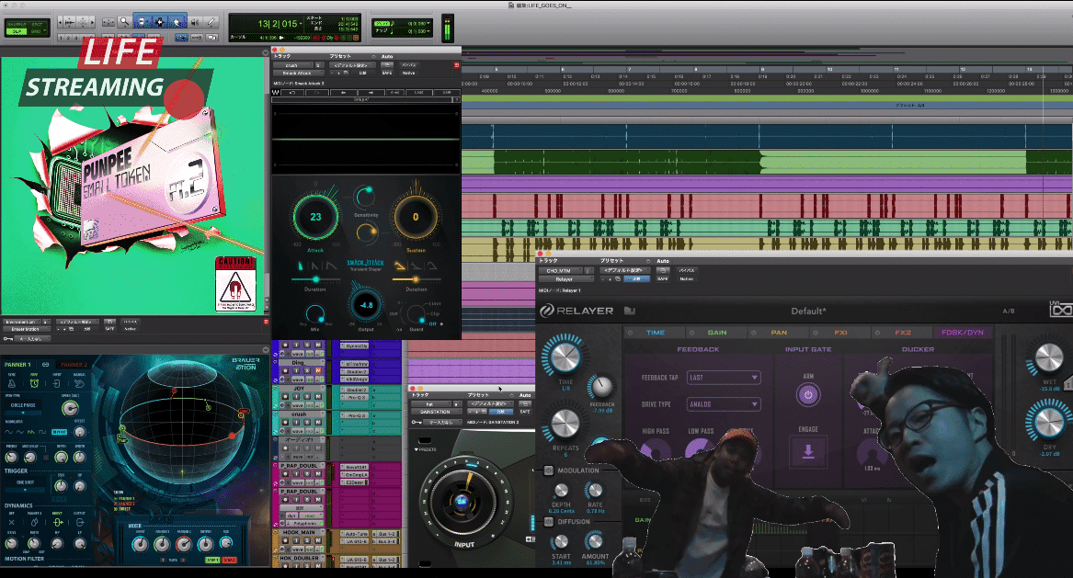Image resolution: width=1073 pixels, height=578 pixels.
Task: Click the link icon between Panner tabs
Action: tap(45, 365)
